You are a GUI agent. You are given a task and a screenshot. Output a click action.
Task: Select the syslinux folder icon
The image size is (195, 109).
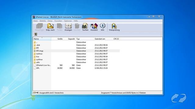coord(35,59)
